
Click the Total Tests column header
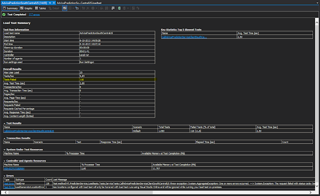pyautogui.click(x=173, y=127)
